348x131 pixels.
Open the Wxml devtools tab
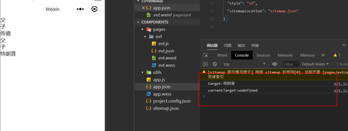(x=222, y=55)
